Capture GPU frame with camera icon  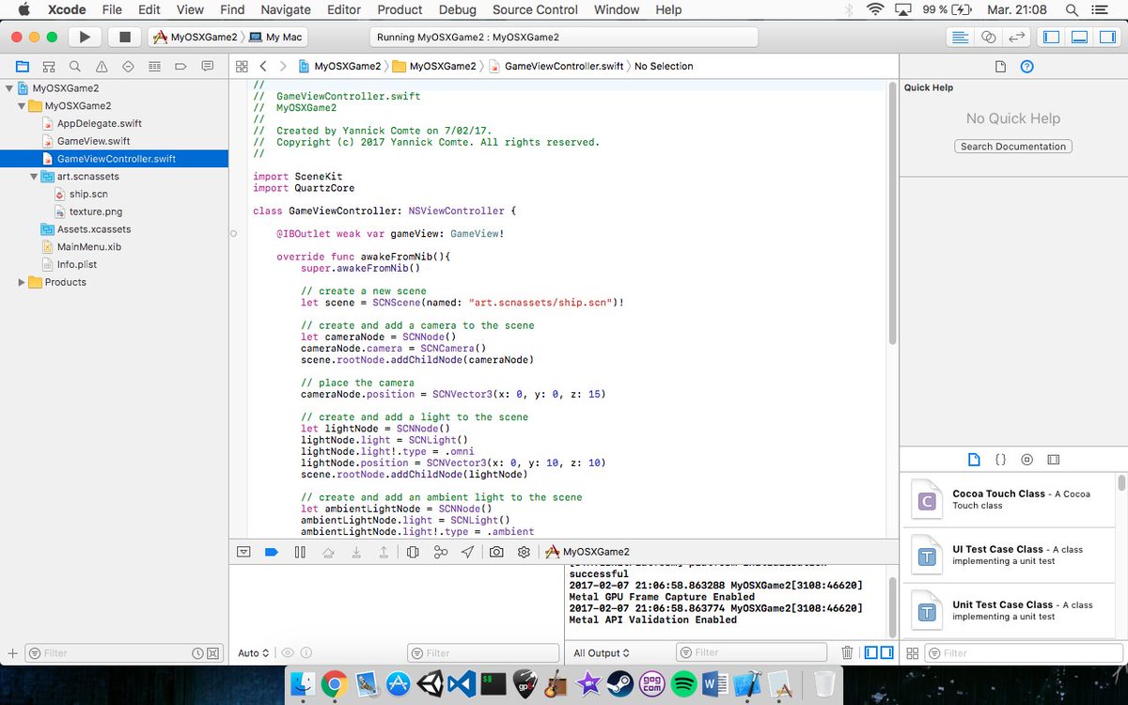(x=496, y=552)
